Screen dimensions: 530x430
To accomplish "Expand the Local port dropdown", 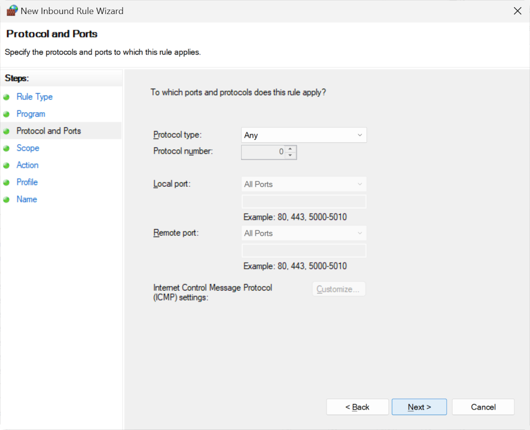I will pos(303,184).
